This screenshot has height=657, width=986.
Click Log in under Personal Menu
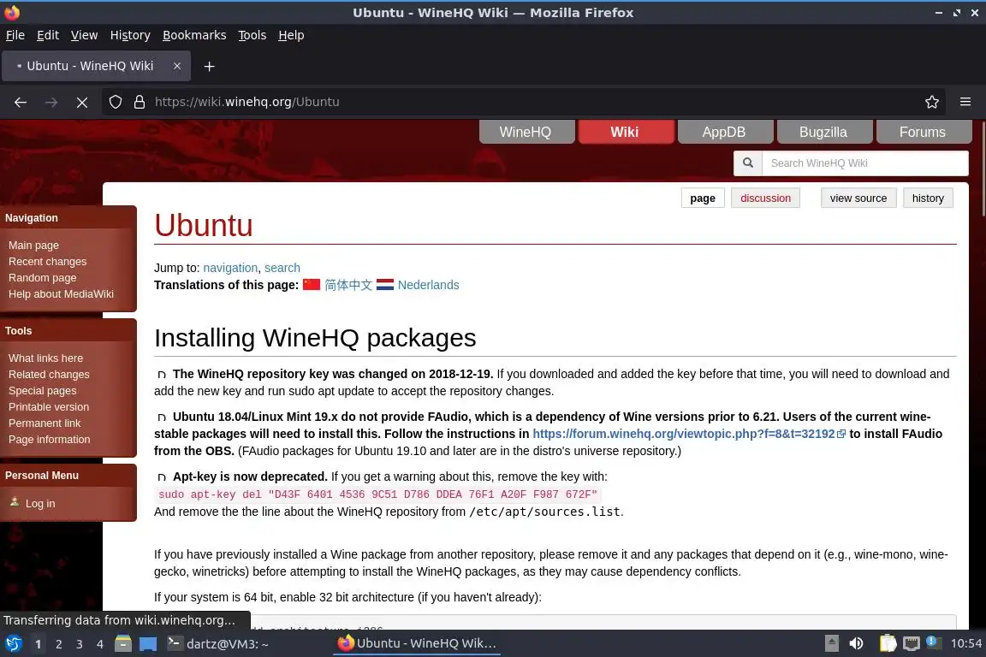(40, 504)
